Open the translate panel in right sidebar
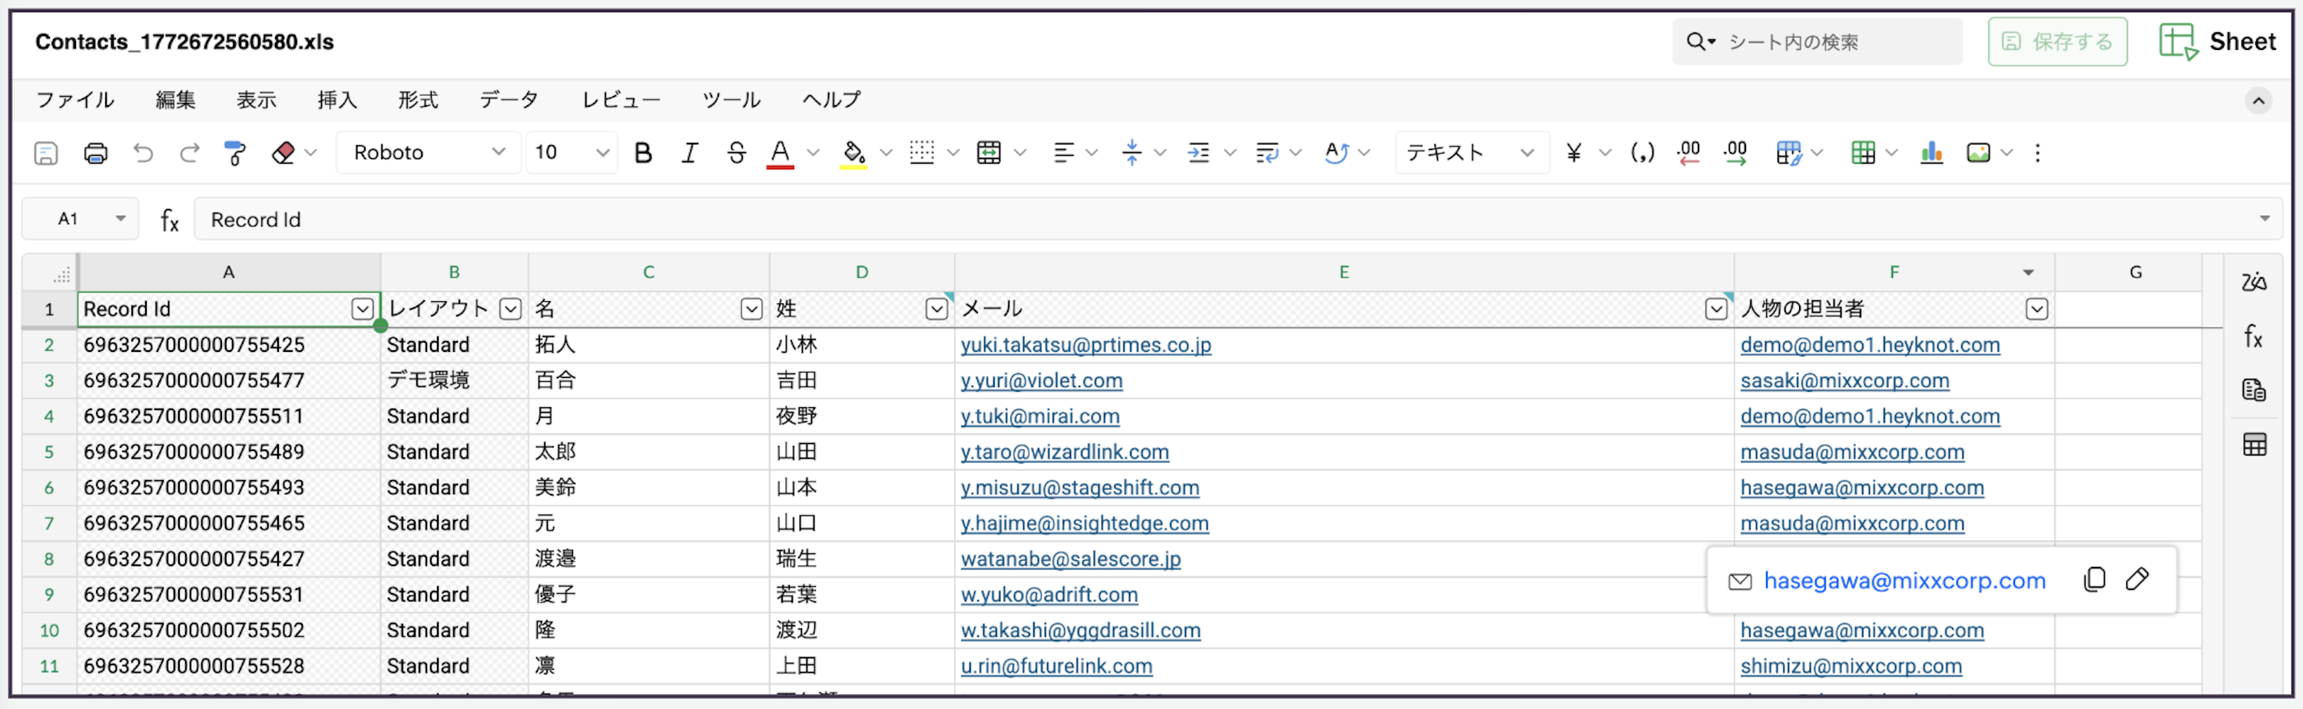Image resolution: width=2303 pixels, height=709 pixels. pos(2254,283)
